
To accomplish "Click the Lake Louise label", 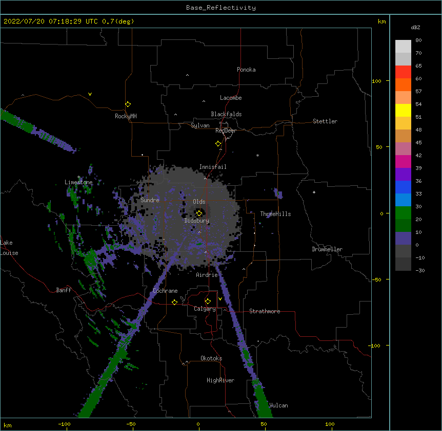I will [9, 248].
